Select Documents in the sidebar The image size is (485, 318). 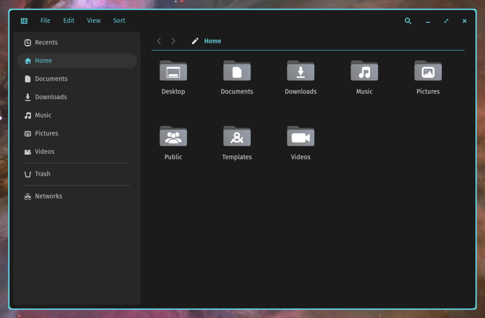[51, 79]
